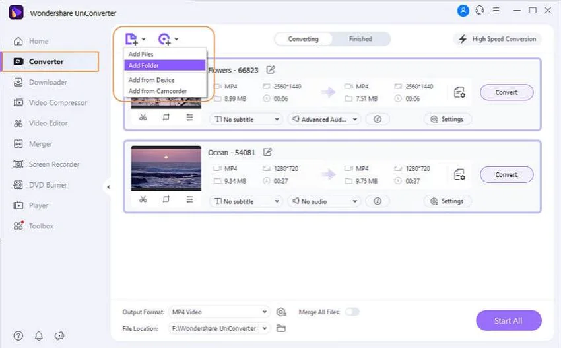The height and width of the screenshot is (348, 561).
Task: Show info for the Ocean video
Action: tap(378, 201)
